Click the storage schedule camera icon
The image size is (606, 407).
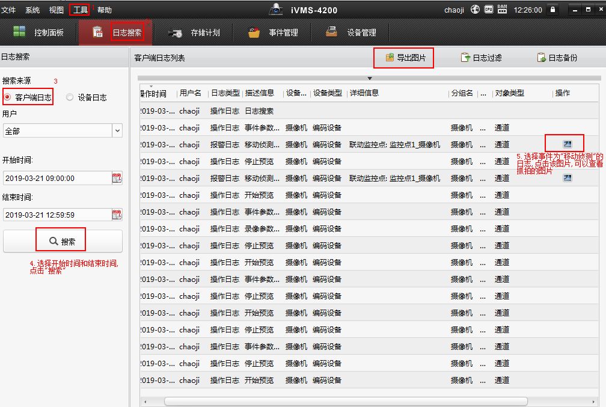176,33
